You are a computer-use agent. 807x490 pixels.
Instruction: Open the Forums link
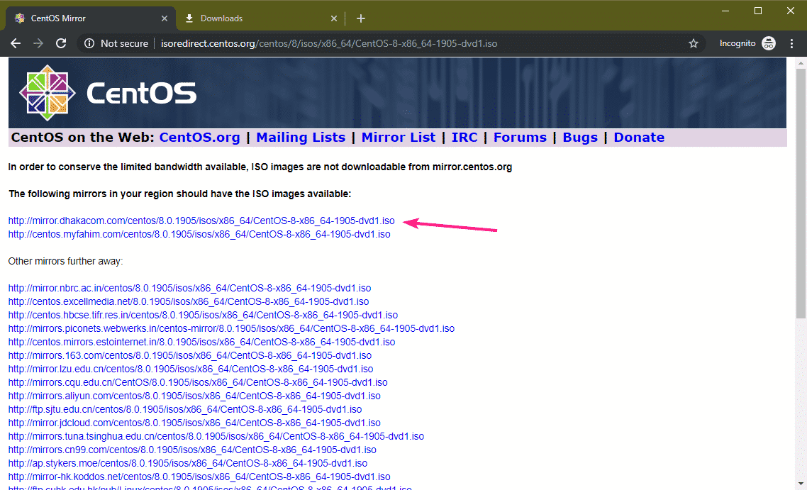(x=520, y=138)
